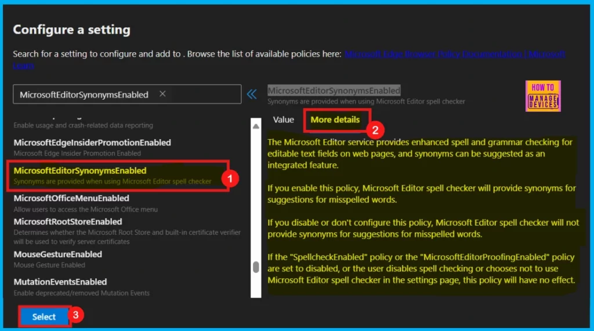Click 'Enable deprecated/removed Mutation Events' description
The height and width of the screenshot is (331, 594).
click(81, 293)
